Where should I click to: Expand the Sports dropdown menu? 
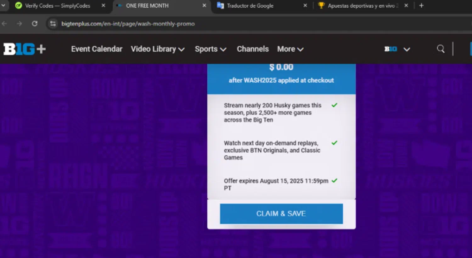(x=211, y=49)
